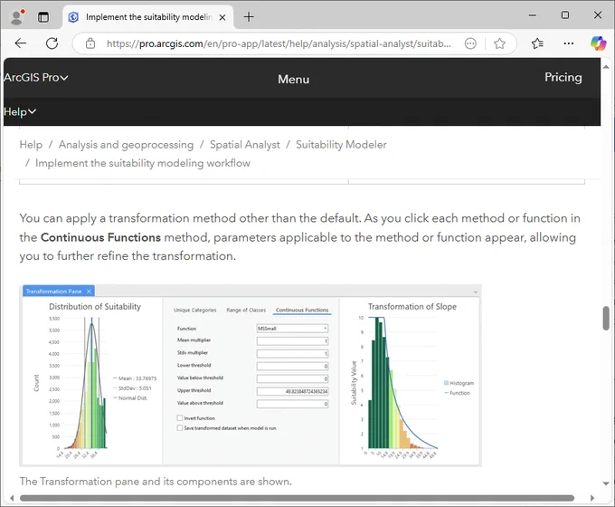Check 'Save transformed dataset when model is run'

point(180,427)
